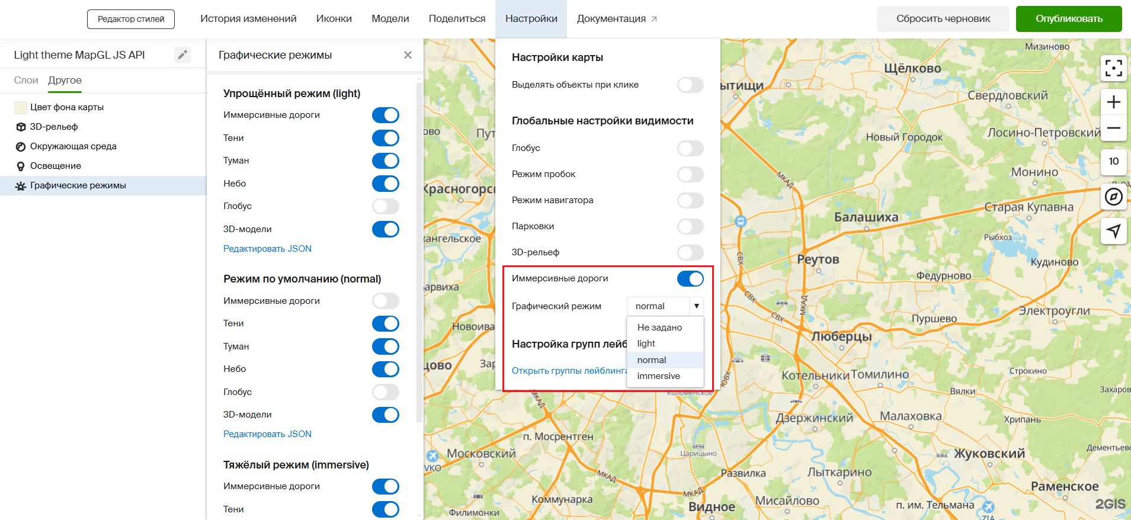Screen dimensions: 1131x520
Task: Open the Графический режим dropdown
Action: (x=665, y=306)
